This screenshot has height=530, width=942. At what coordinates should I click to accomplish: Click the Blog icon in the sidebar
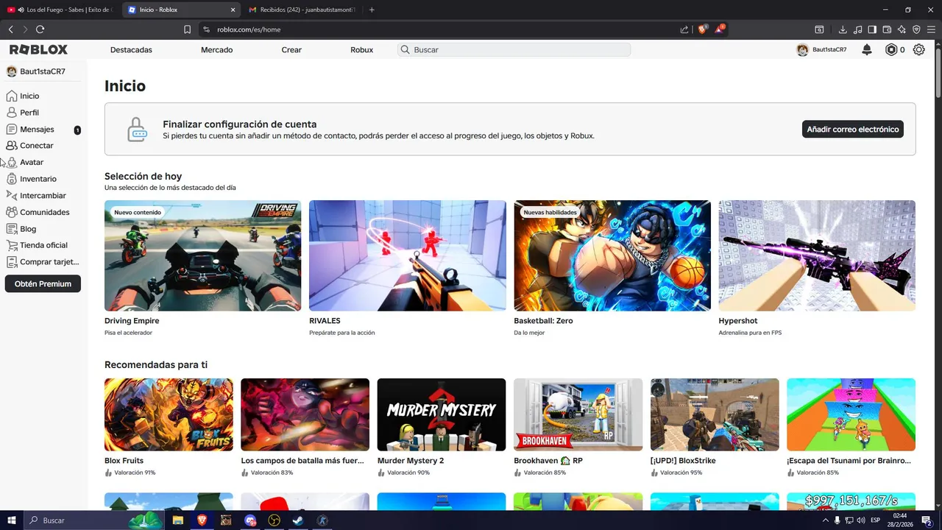pos(11,229)
